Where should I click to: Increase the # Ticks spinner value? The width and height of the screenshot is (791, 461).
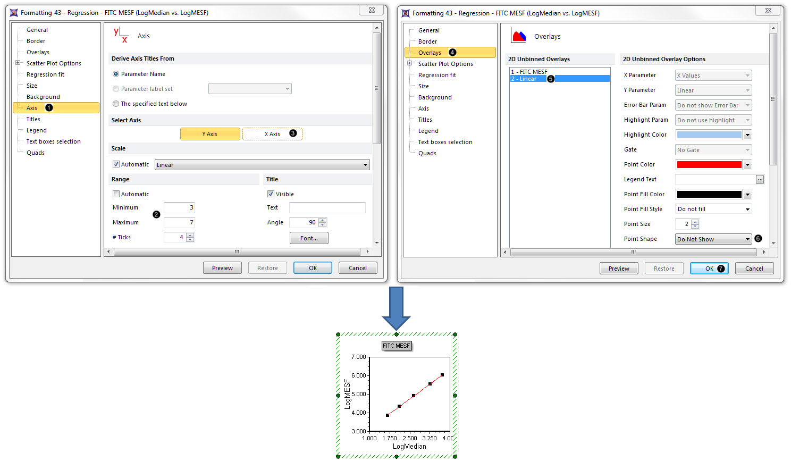[190, 235]
